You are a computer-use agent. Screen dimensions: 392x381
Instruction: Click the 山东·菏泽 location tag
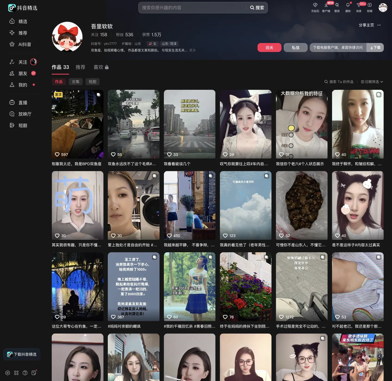169,44
